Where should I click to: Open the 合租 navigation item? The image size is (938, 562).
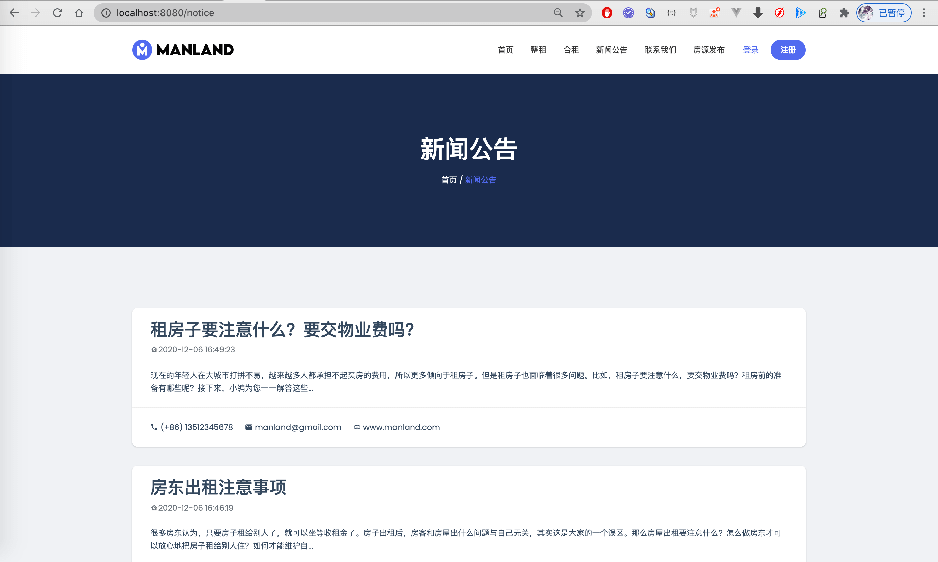(571, 50)
